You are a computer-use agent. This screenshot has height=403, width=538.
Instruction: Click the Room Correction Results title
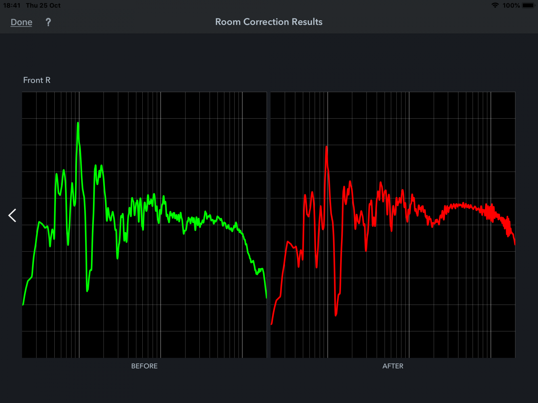[x=269, y=22]
